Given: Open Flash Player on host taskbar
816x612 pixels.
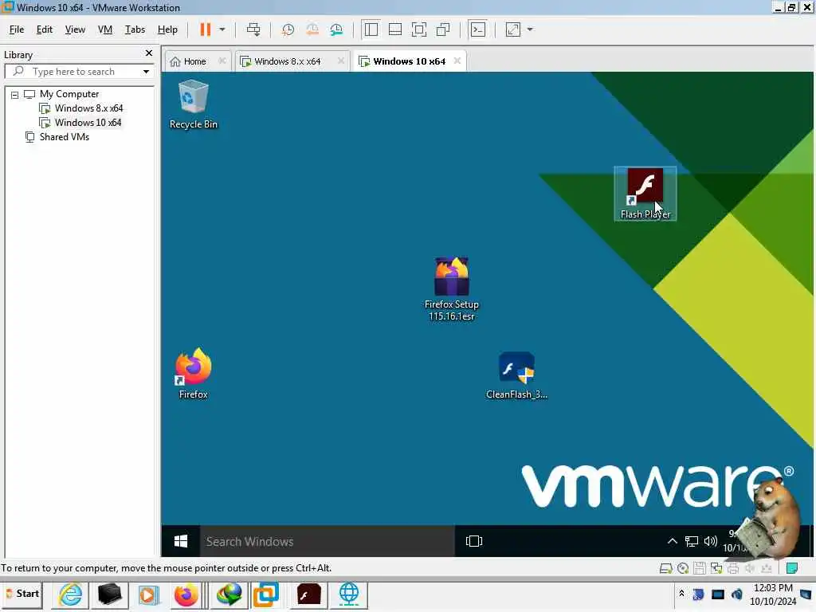Looking at the screenshot, I should (308, 594).
